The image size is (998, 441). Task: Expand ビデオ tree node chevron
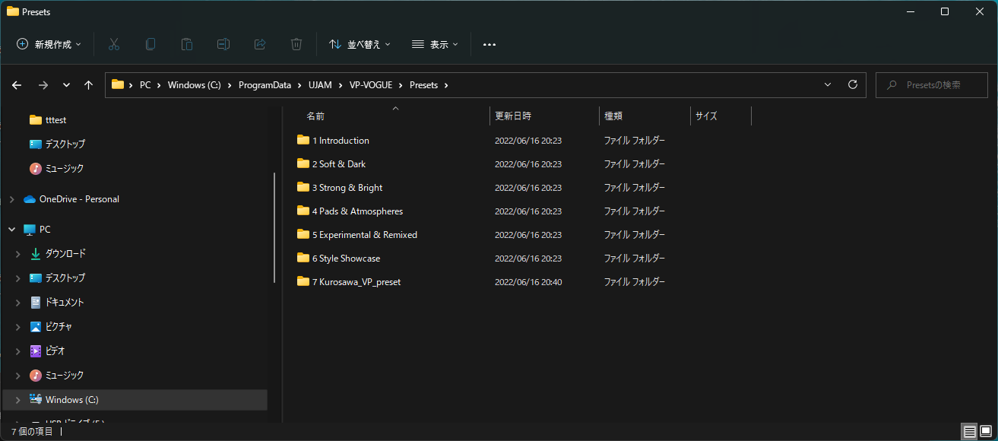coord(18,351)
